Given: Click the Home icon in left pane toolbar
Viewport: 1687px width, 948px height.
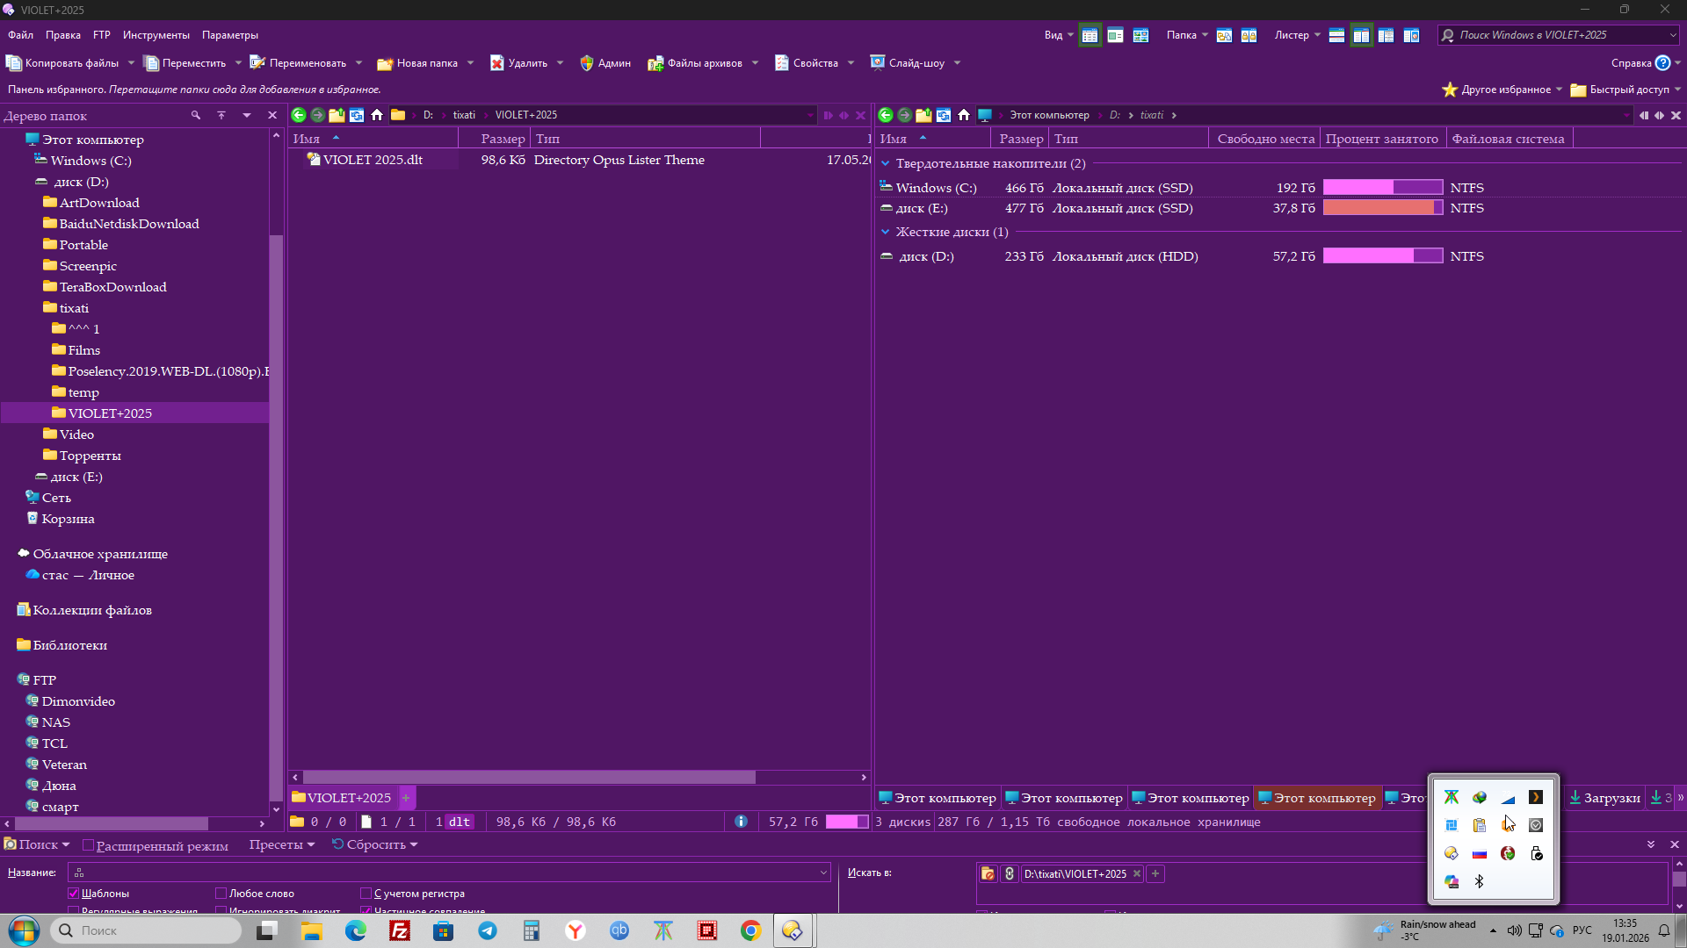Looking at the screenshot, I should click(x=377, y=115).
